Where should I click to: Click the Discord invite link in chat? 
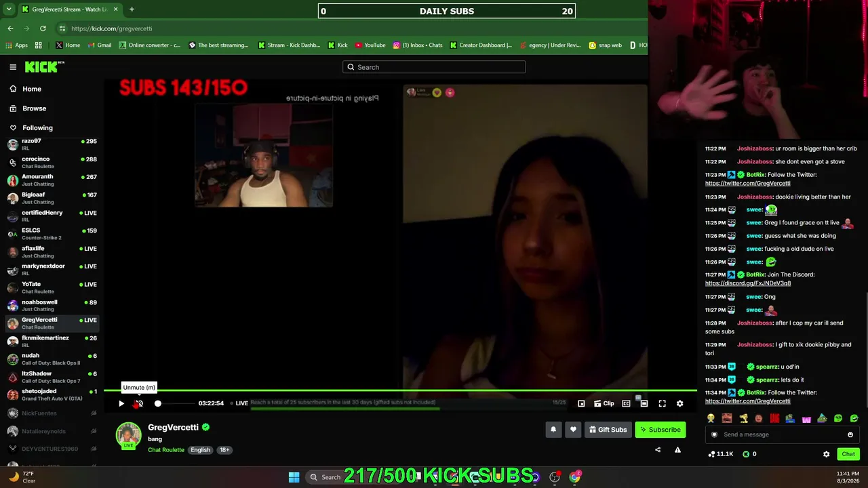click(747, 283)
